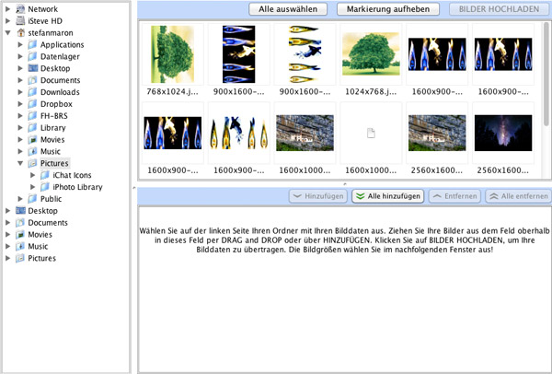Select the starry night sky thumbnail
Screen dimensions: 552x374
pos(503,133)
